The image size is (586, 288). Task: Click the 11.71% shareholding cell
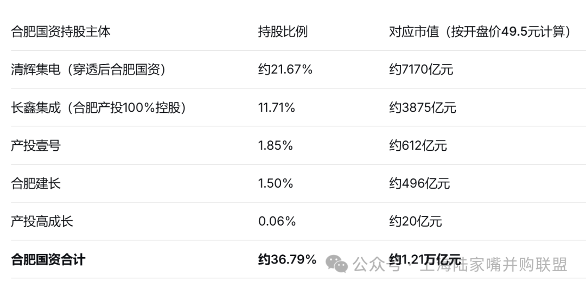click(277, 108)
